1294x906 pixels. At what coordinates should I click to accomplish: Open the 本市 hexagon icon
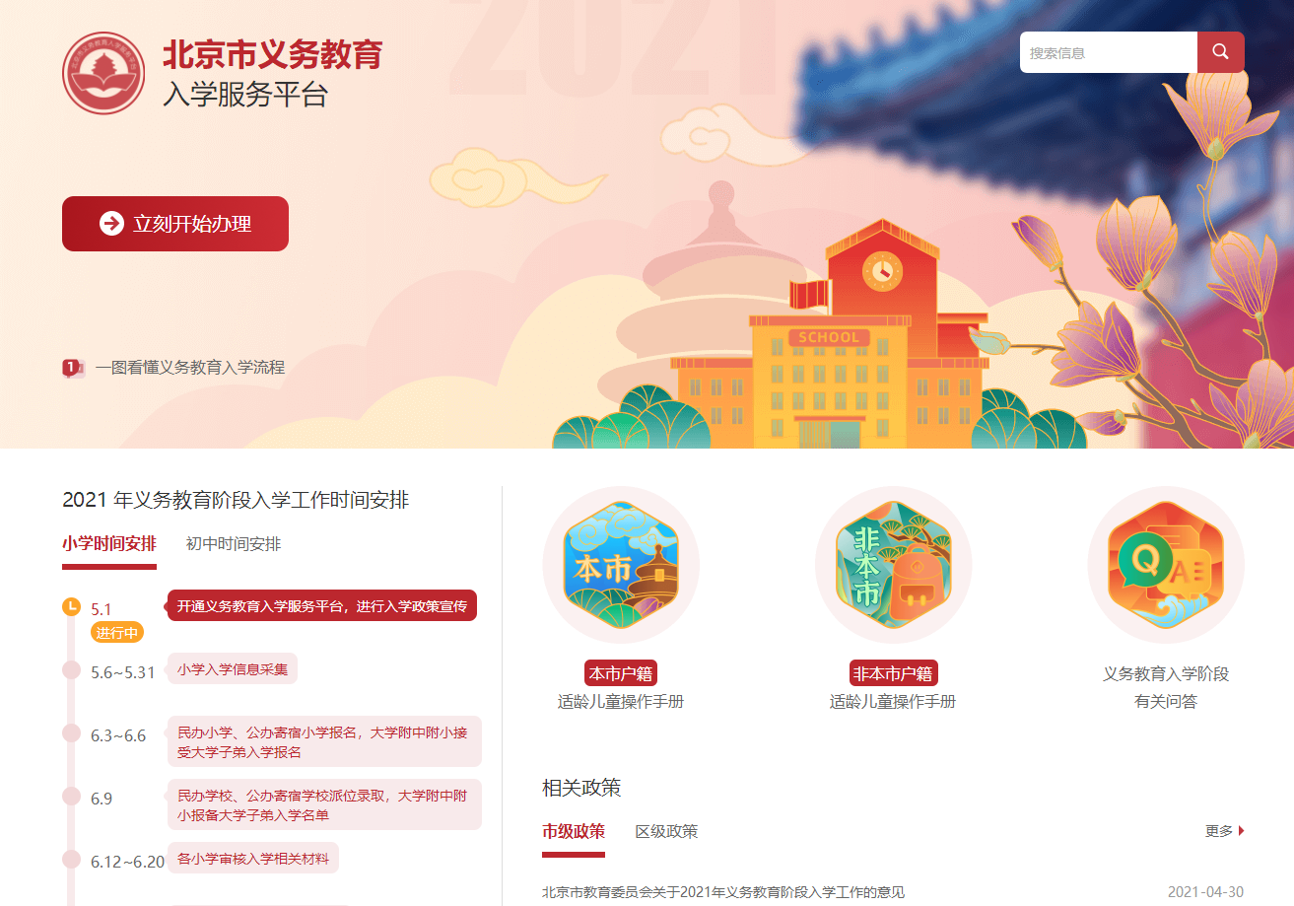621,565
